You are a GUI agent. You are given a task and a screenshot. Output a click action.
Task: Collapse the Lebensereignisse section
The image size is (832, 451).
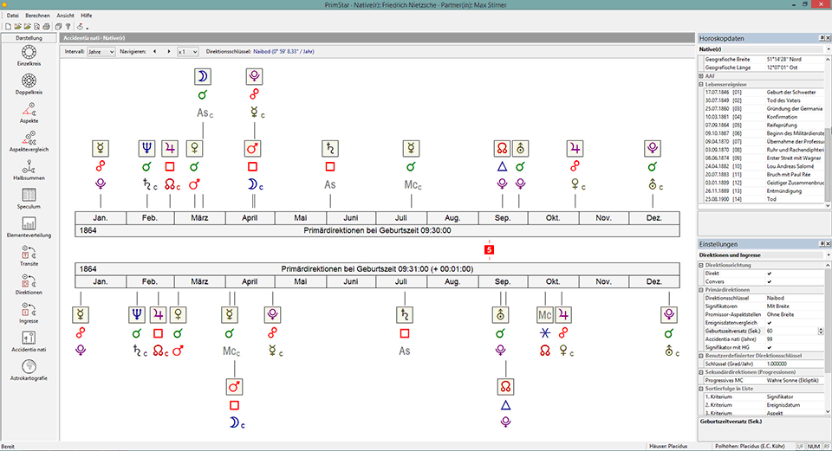pyautogui.click(x=701, y=84)
